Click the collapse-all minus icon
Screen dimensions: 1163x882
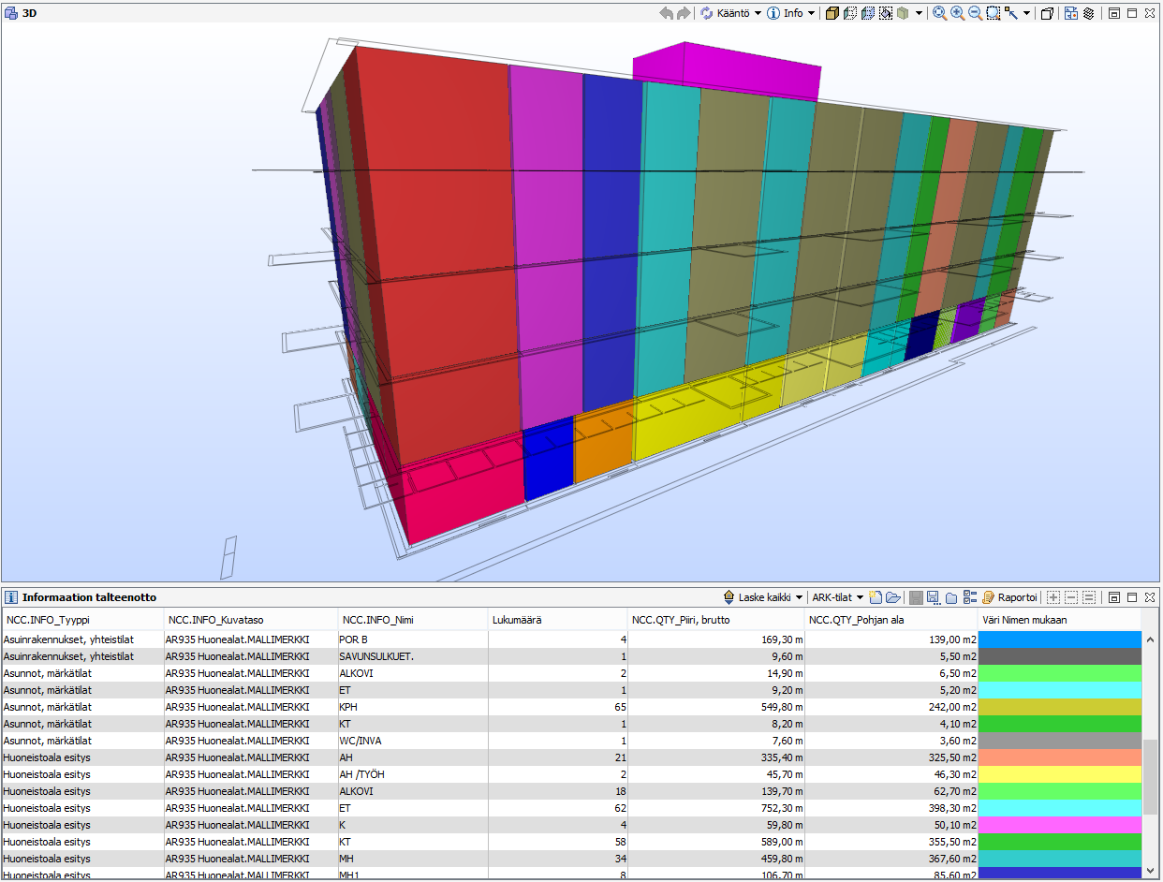[1071, 597]
